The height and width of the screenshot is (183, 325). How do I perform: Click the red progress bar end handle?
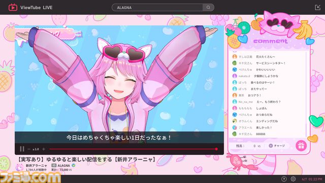(216, 149)
